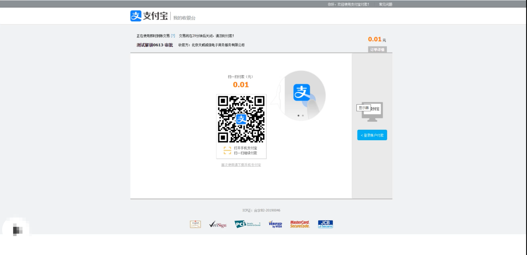Click the payment QR code image

click(241, 119)
